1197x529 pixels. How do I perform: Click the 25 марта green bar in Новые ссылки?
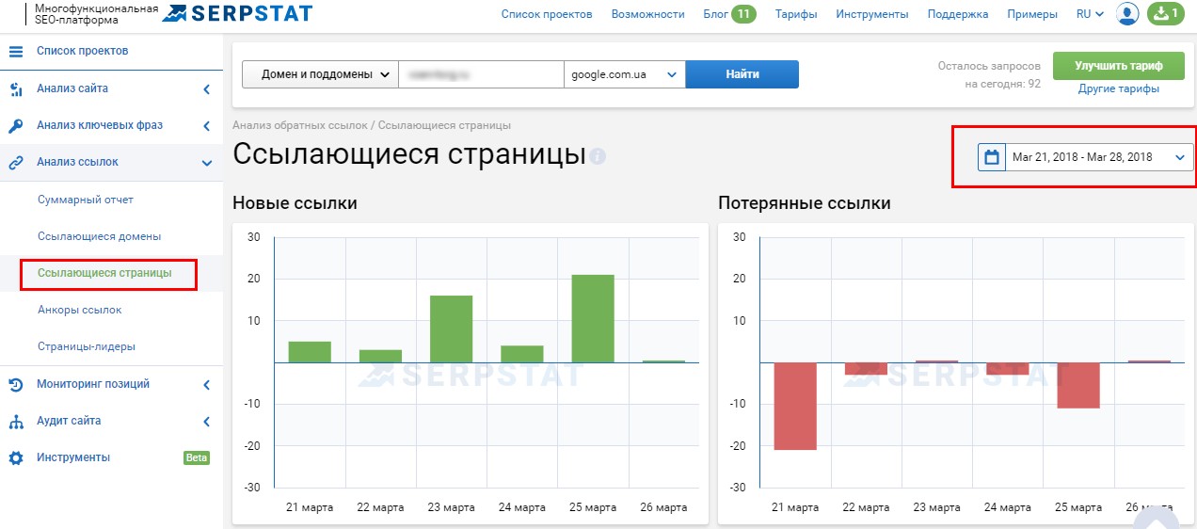click(x=593, y=318)
